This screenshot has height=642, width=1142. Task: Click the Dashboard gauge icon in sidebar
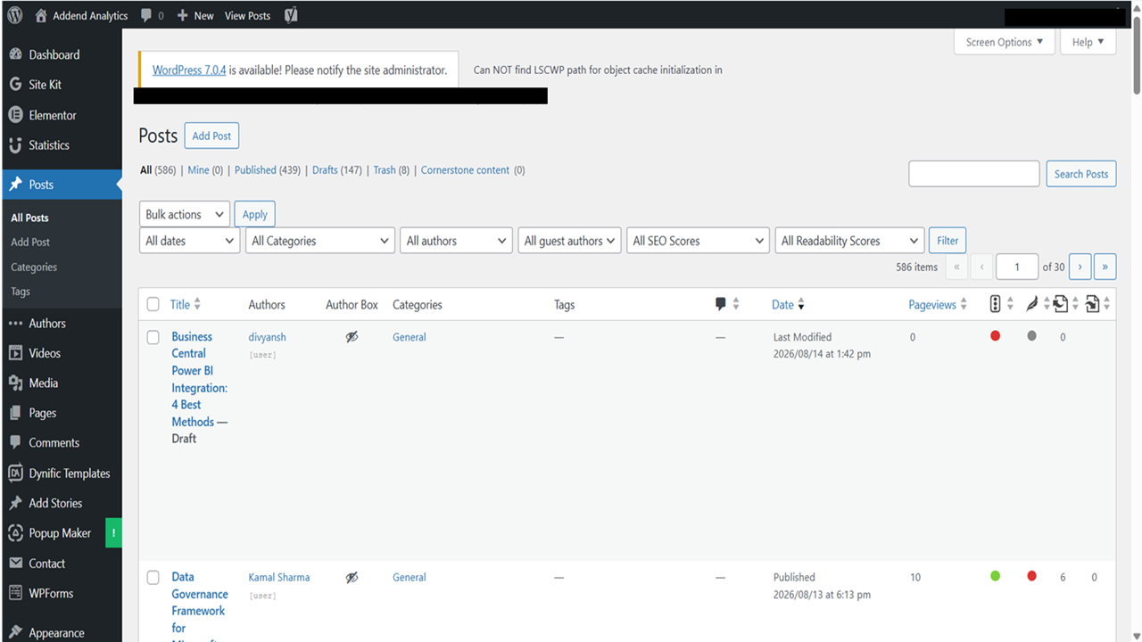tap(15, 54)
